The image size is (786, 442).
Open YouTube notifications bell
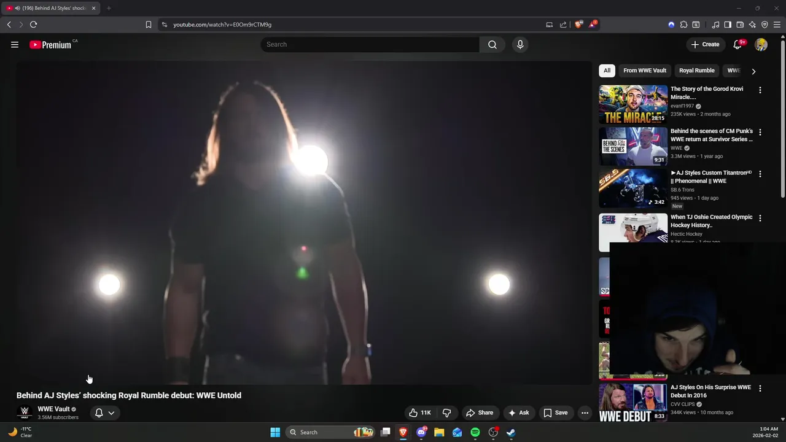coord(739,44)
